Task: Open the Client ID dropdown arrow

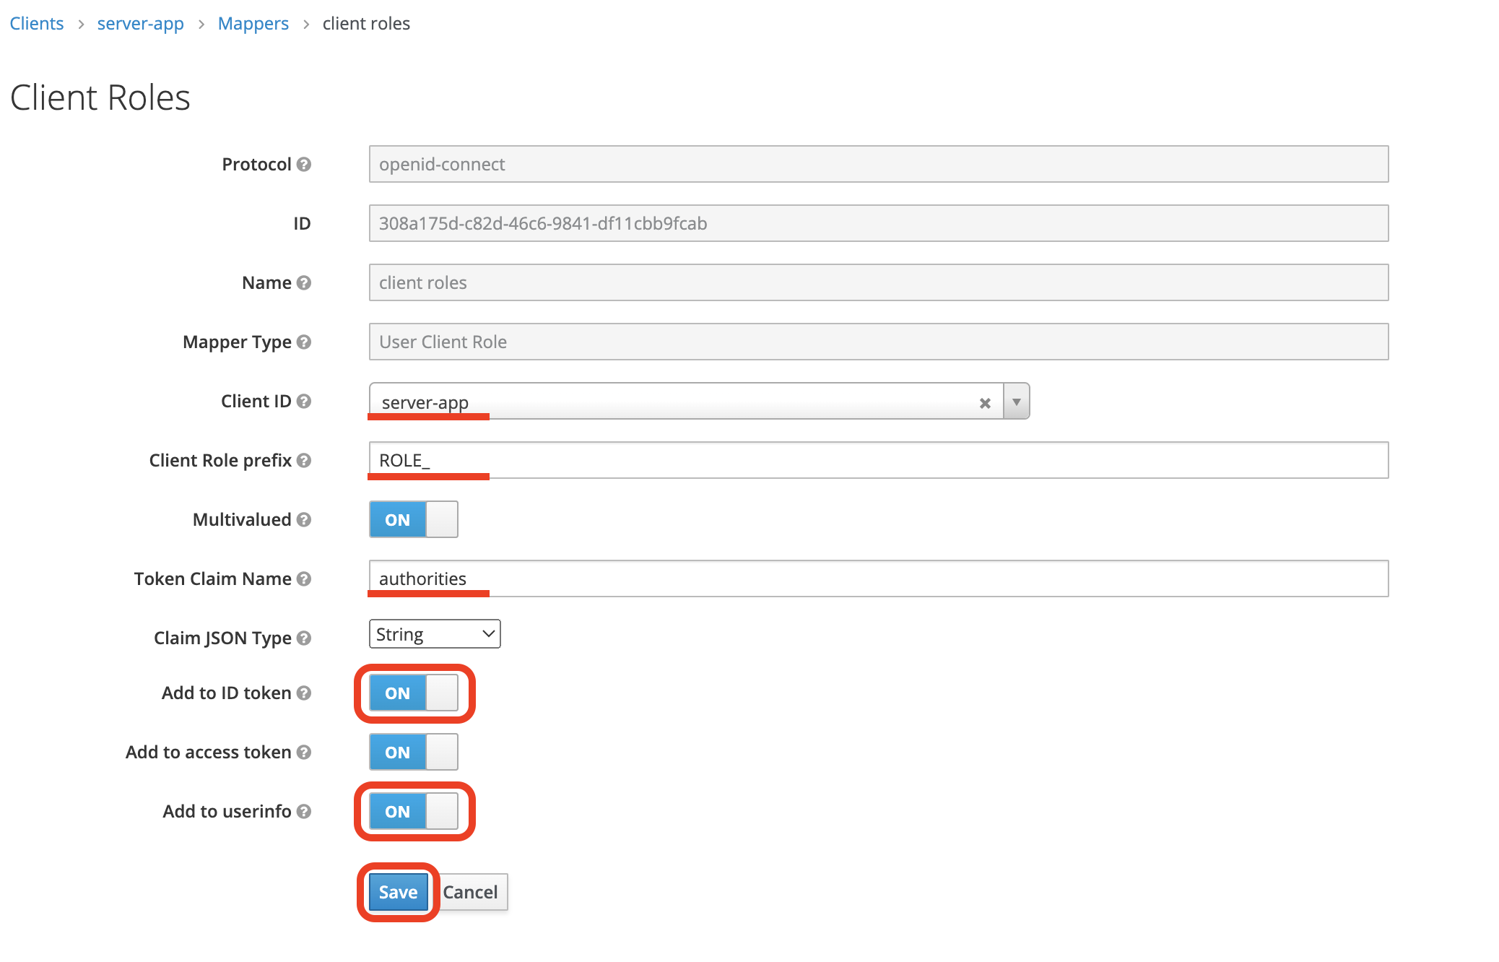Action: tap(1016, 402)
